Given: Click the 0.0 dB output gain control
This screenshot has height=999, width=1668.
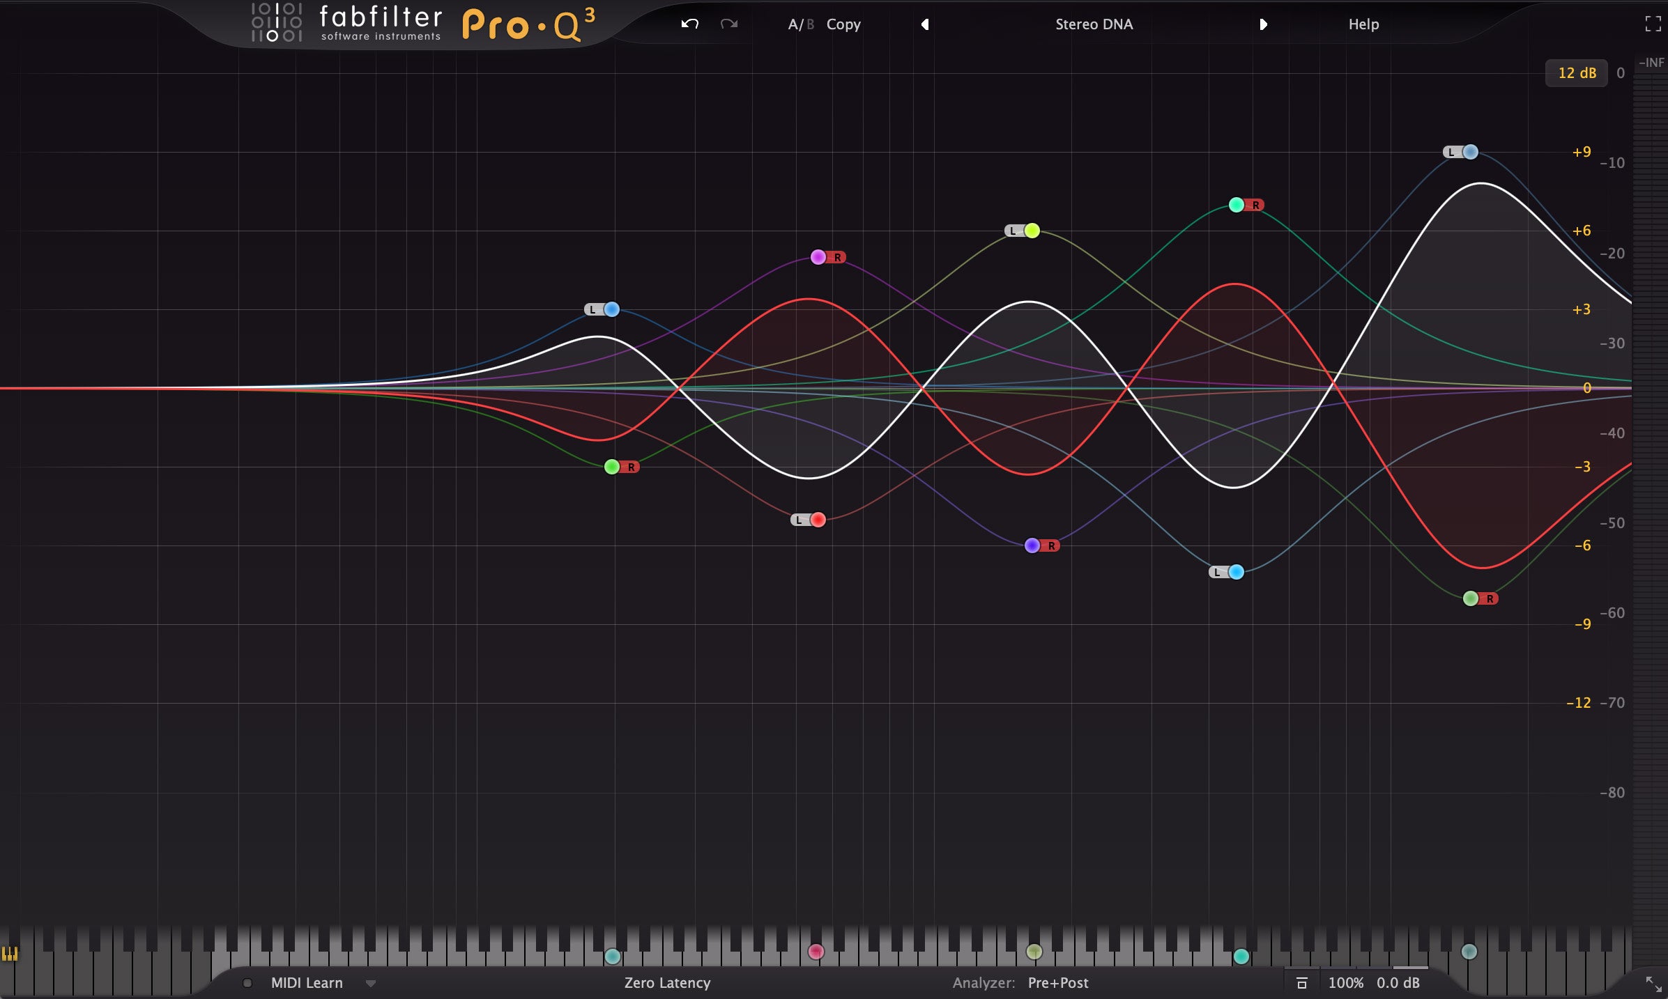Looking at the screenshot, I should pos(1398,983).
